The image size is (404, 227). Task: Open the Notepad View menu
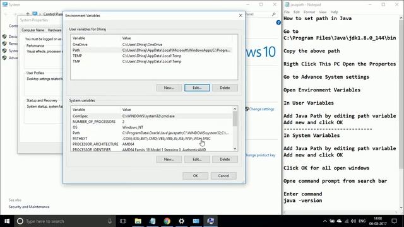coord(323,12)
